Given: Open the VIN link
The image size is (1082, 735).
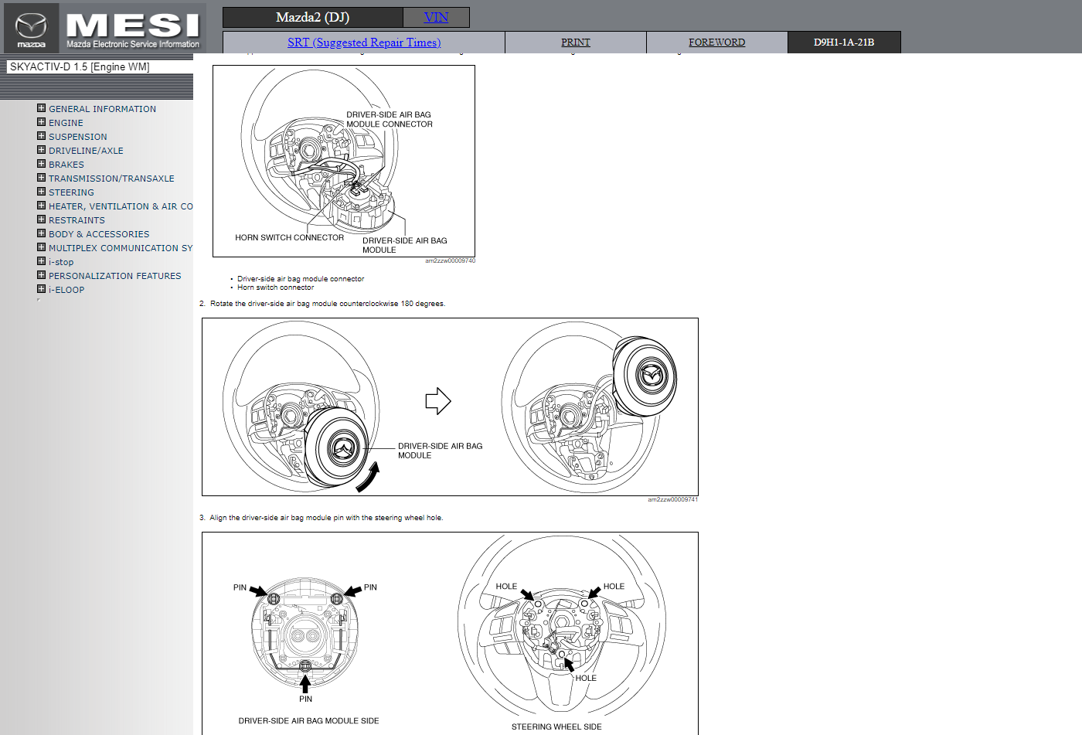Looking at the screenshot, I should [x=436, y=17].
